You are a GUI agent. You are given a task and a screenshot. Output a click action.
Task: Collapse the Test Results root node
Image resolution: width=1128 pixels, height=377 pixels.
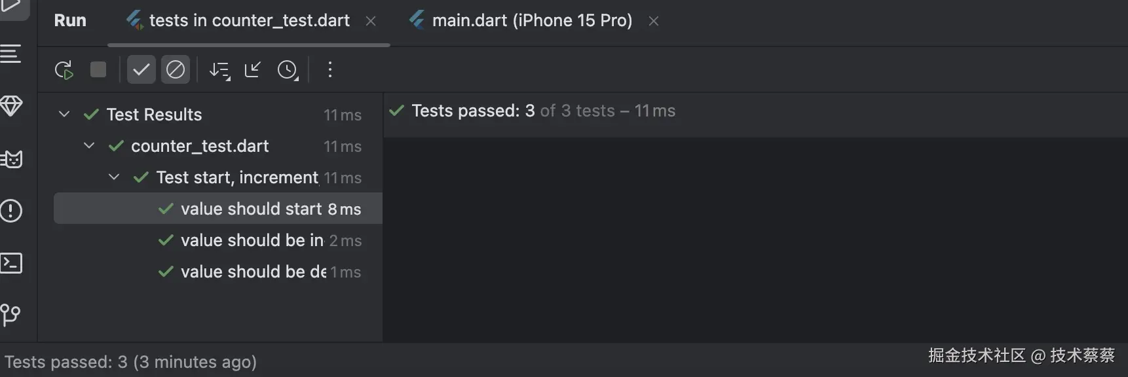point(64,115)
